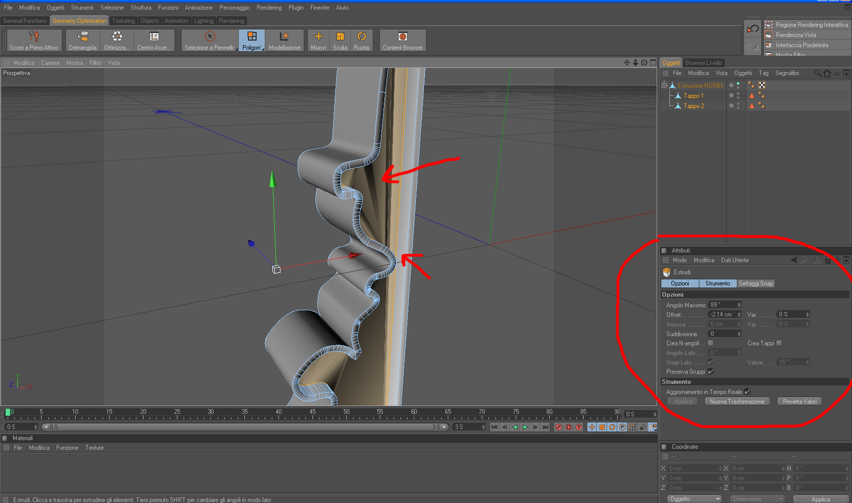The width and height of the screenshot is (852, 503).
Task: Switch to the Texturing layout tab
Action: pos(123,21)
